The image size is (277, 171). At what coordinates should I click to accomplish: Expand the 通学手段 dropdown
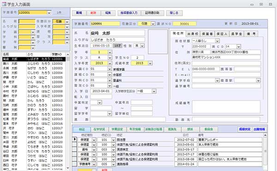coord(217,80)
